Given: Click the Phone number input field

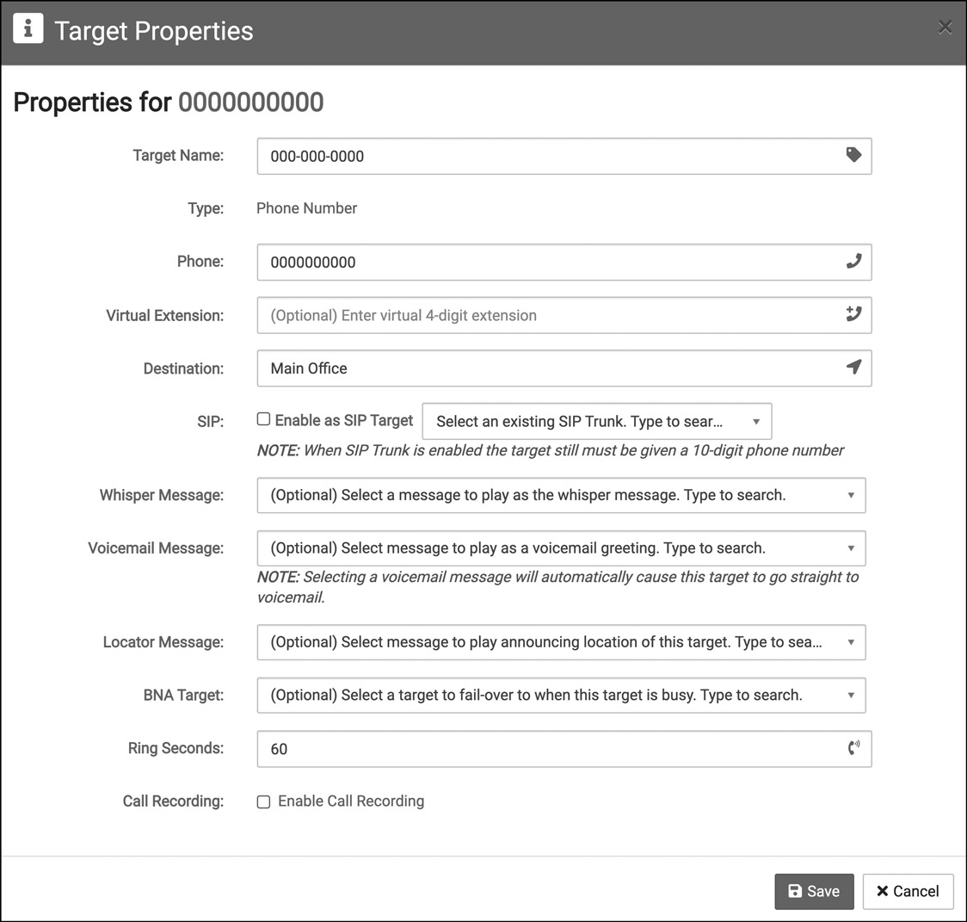Looking at the screenshot, I should [x=516, y=262].
